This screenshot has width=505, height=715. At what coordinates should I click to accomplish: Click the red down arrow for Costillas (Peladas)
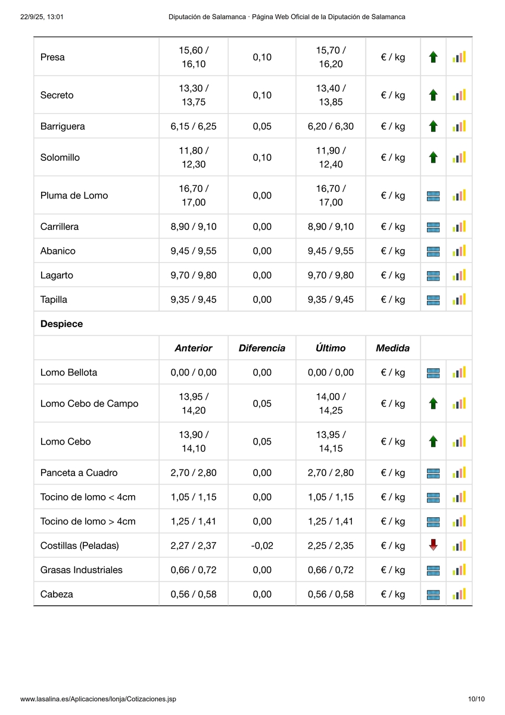434,545
